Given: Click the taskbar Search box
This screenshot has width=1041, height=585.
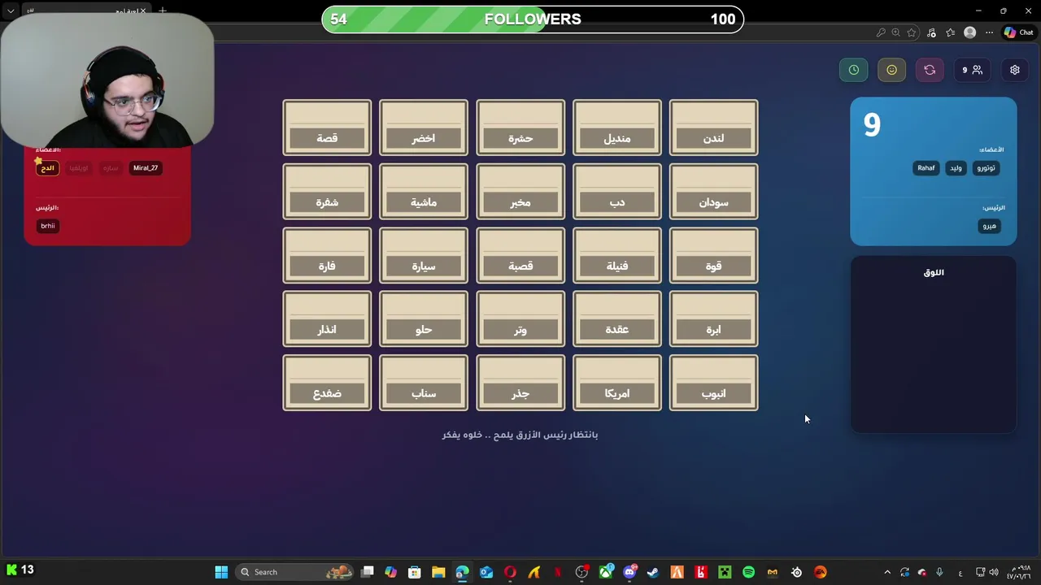Looking at the screenshot, I should pos(294,572).
